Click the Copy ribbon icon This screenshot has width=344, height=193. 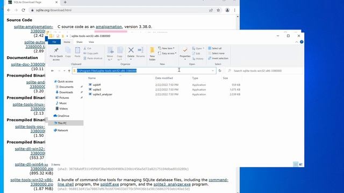[68, 53]
